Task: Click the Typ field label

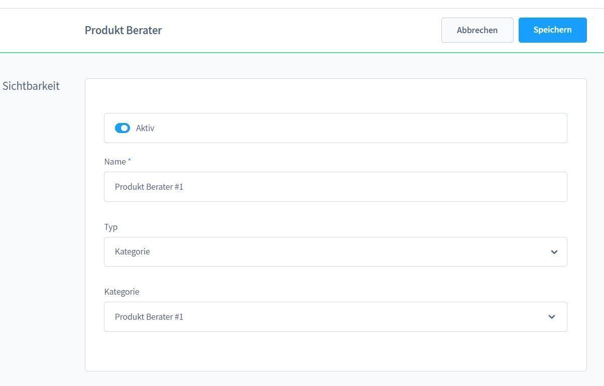Action: [x=111, y=227]
